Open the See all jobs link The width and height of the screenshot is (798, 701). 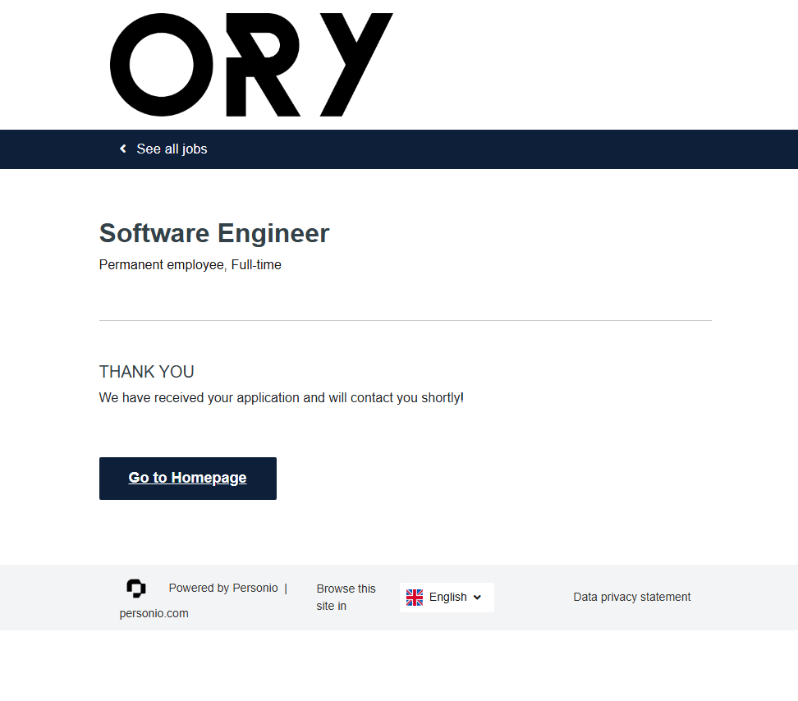[x=172, y=149]
